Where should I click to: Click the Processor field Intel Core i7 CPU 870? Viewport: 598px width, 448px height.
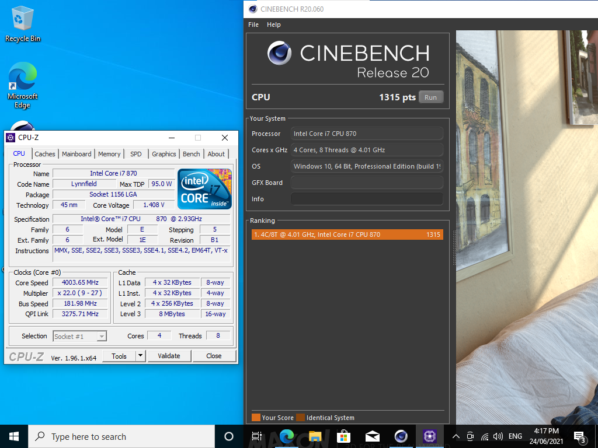pyautogui.click(x=367, y=134)
